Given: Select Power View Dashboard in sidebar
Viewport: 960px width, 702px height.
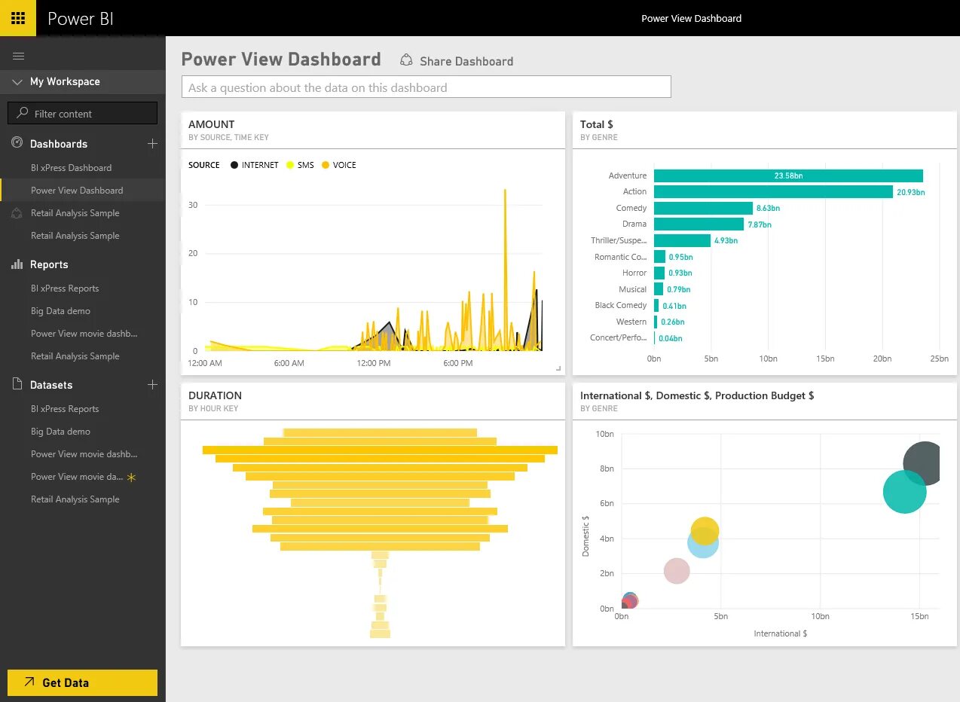Looking at the screenshot, I should tap(77, 191).
